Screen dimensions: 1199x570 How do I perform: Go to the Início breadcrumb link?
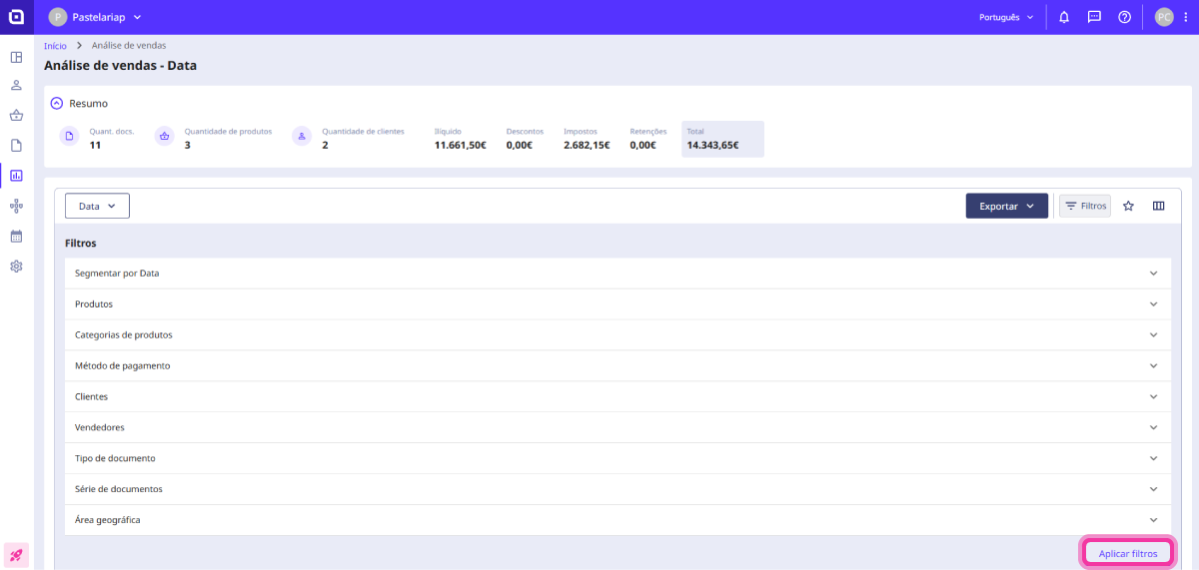(55, 46)
